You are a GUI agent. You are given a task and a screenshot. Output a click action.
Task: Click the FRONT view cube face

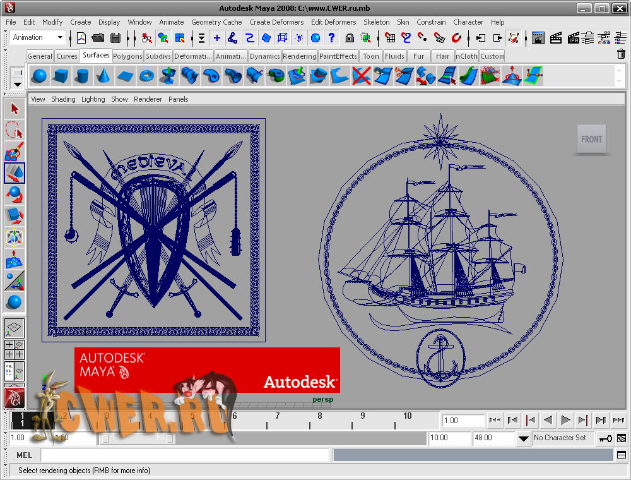pyautogui.click(x=591, y=140)
